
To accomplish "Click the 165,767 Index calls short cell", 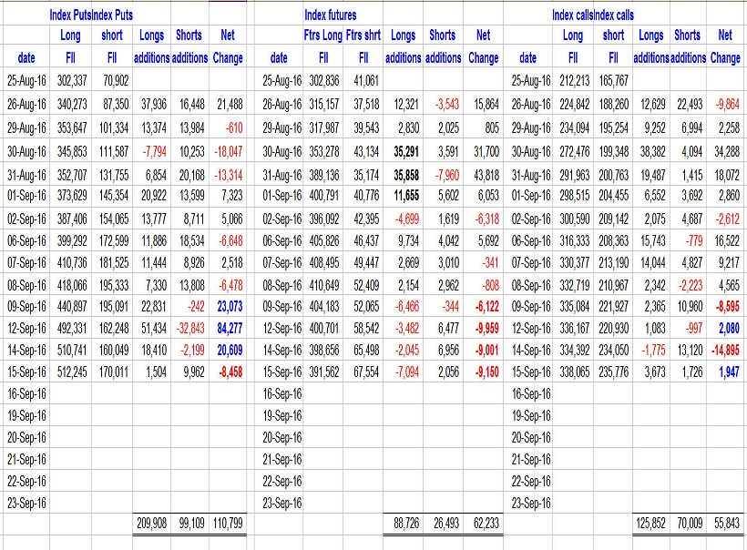I will click(612, 81).
